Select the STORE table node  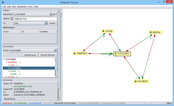tap(108, 31)
